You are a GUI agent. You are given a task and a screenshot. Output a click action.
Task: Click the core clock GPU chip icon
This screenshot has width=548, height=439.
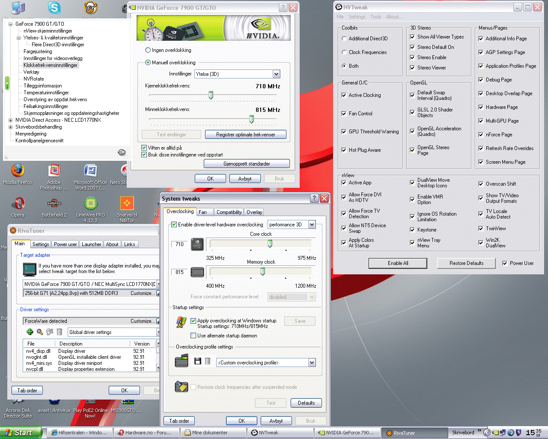[197, 244]
